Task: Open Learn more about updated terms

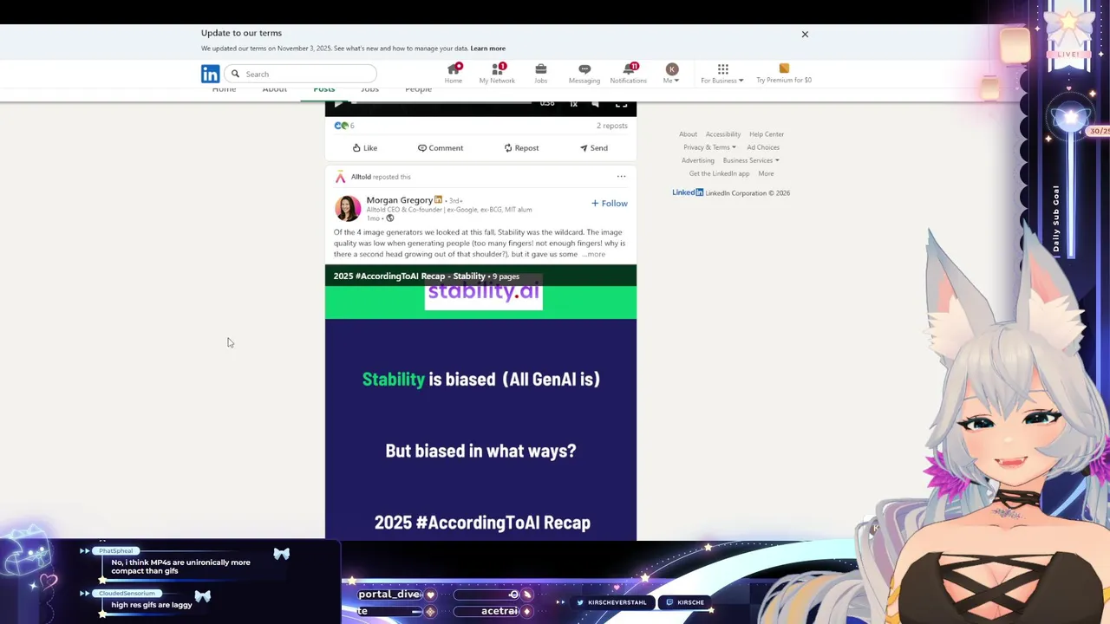Action: coord(487,49)
